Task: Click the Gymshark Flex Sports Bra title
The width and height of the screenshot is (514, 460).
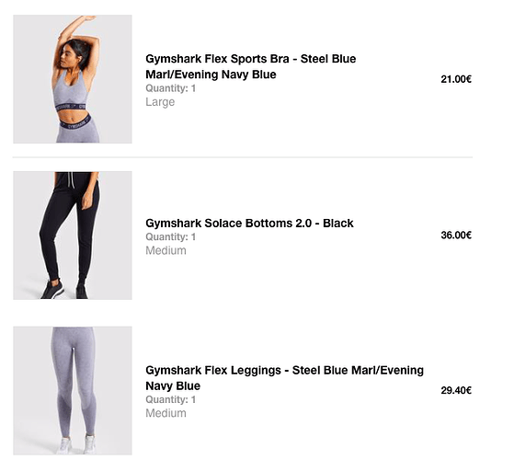Action: click(250, 66)
